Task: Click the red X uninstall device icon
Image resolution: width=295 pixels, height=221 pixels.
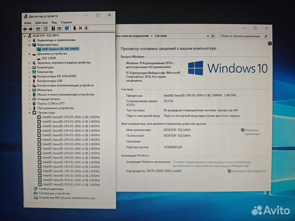Action: click(80, 28)
